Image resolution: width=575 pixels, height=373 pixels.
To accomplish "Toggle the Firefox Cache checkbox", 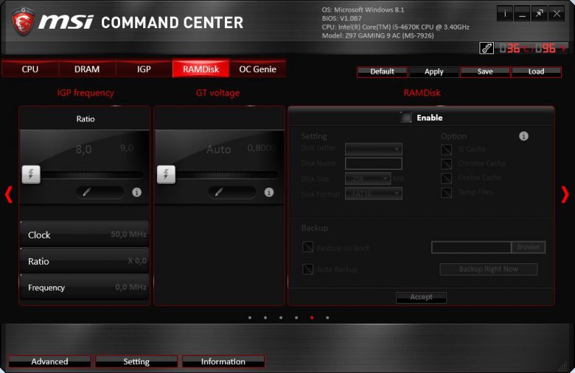I will (x=446, y=178).
